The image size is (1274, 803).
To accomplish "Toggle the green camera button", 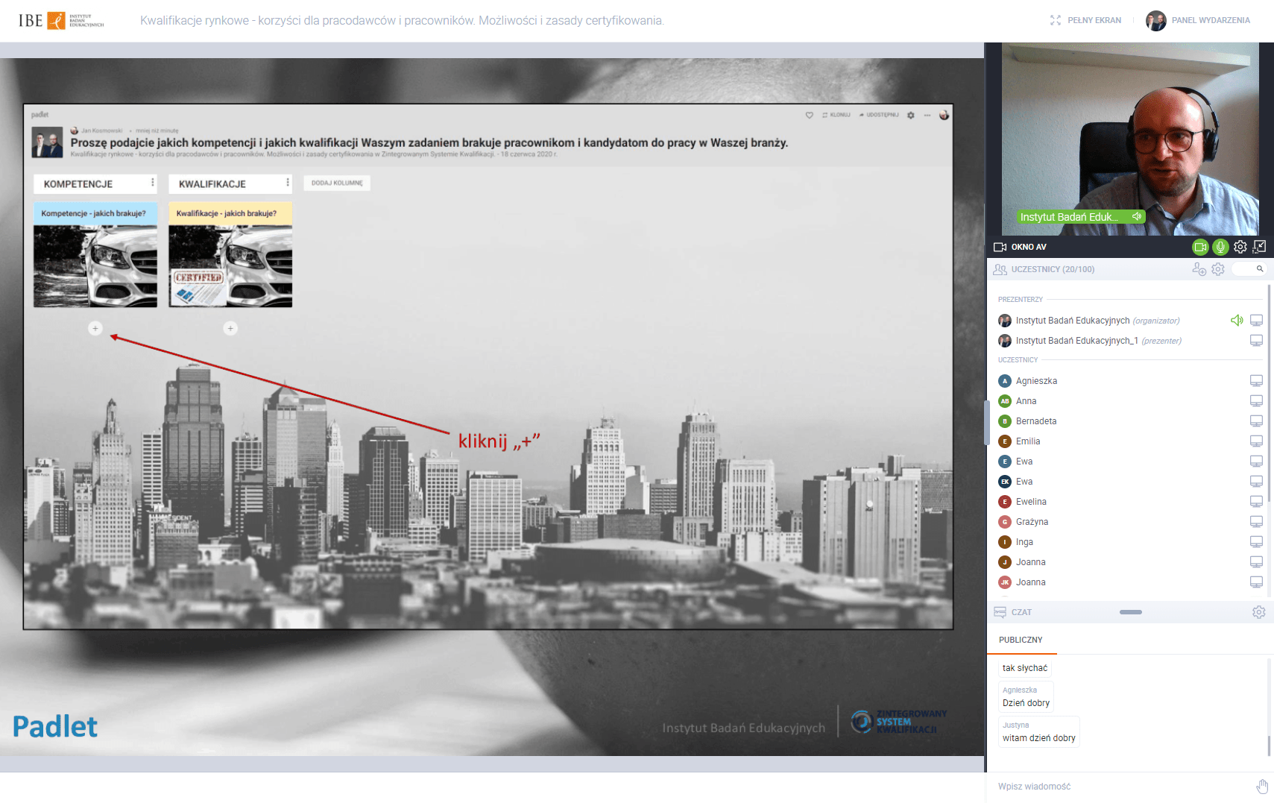I will coord(1199,247).
